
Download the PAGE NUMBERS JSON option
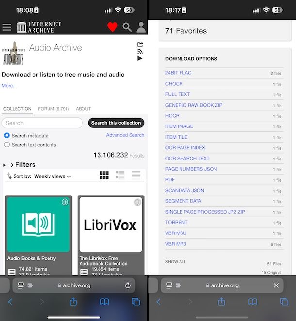point(191,169)
